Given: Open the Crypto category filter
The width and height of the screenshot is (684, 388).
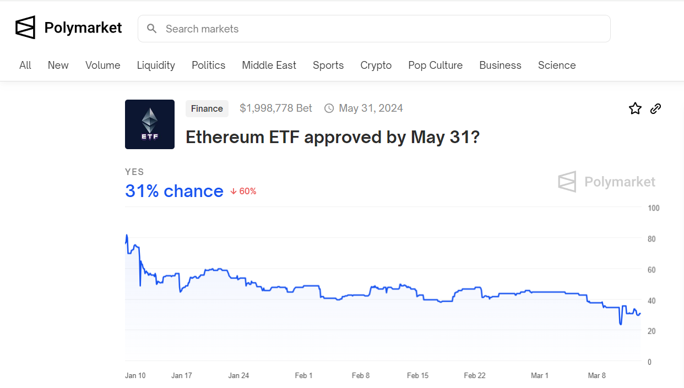Looking at the screenshot, I should tap(376, 65).
